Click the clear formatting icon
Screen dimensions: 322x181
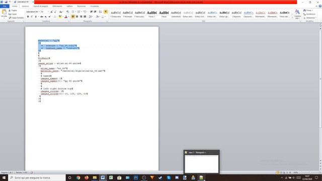[67, 12]
